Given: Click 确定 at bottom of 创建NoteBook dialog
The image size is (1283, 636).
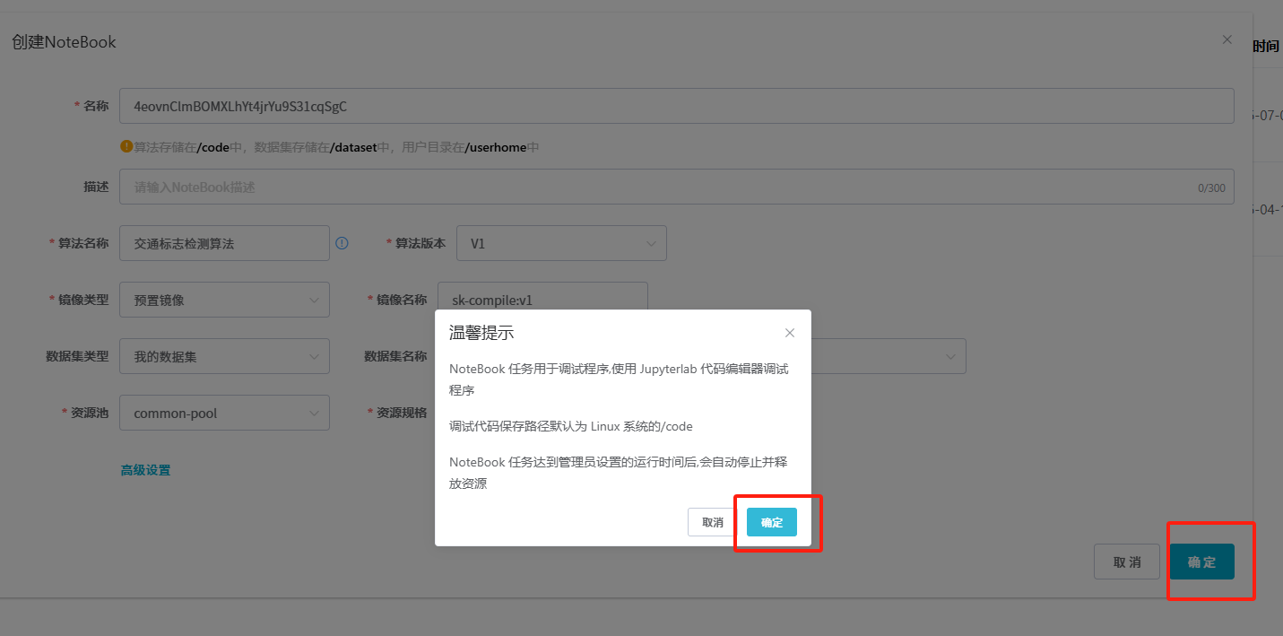Looking at the screenshot, I should (1201, 562).
